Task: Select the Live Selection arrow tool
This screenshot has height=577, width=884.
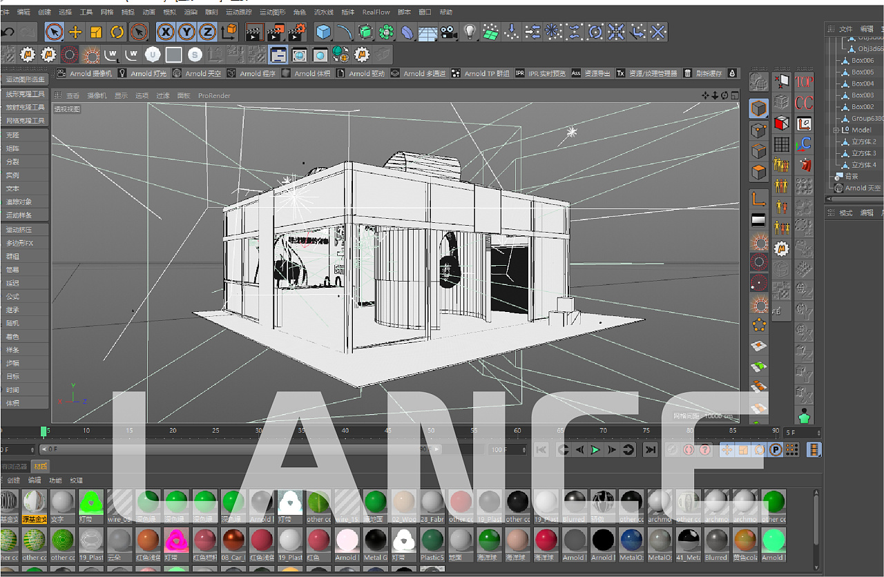Action: click(55, 32)
